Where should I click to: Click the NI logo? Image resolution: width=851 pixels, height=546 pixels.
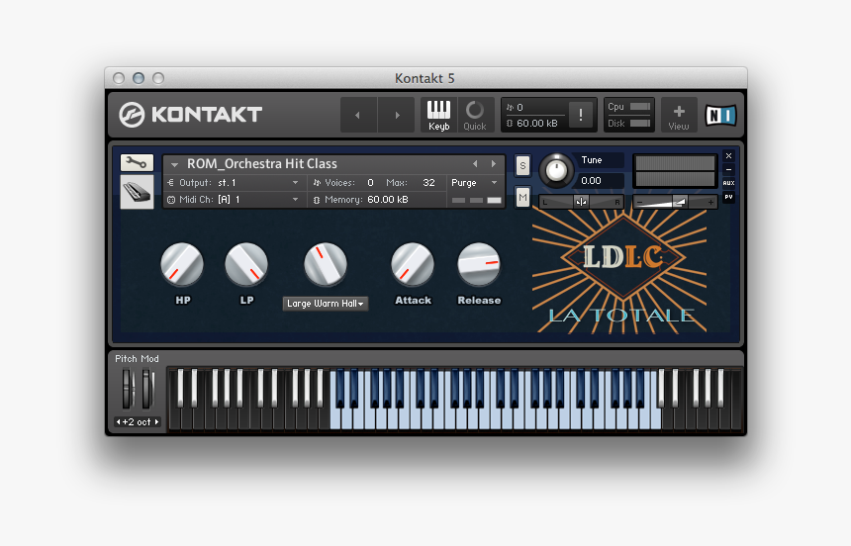[720, 115]
